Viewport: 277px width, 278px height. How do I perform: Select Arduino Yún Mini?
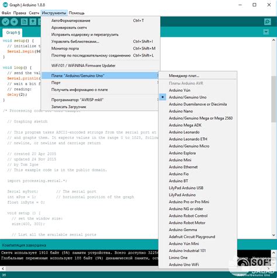click(x=198, y=244)
